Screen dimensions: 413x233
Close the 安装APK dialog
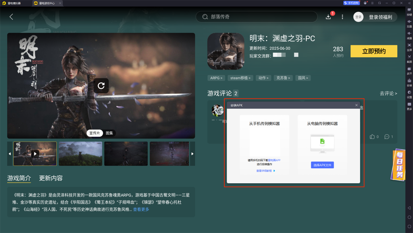pyautogui.click(x=357, y=105)
